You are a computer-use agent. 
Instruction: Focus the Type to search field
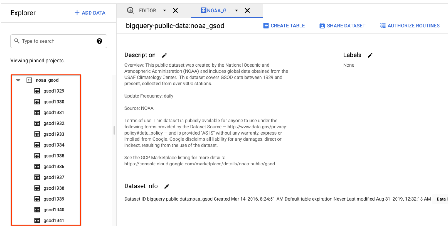tap(59, 41)
